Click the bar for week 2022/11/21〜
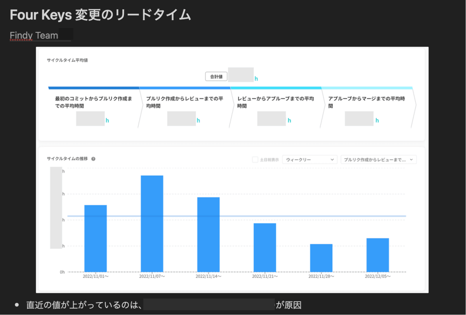Viewport: 466px width, 315px height. (265, 247)
